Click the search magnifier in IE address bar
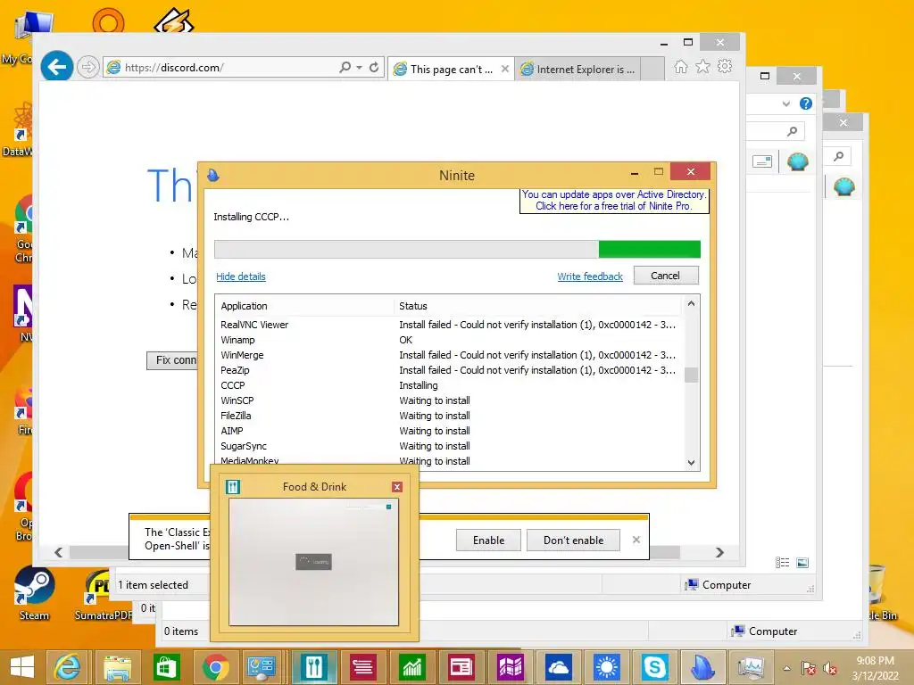914x685 pixels. 345,67
